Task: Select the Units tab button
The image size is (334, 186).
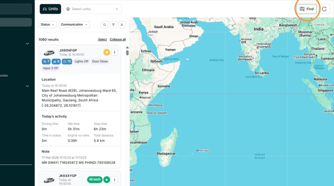Action: point(50,9)
